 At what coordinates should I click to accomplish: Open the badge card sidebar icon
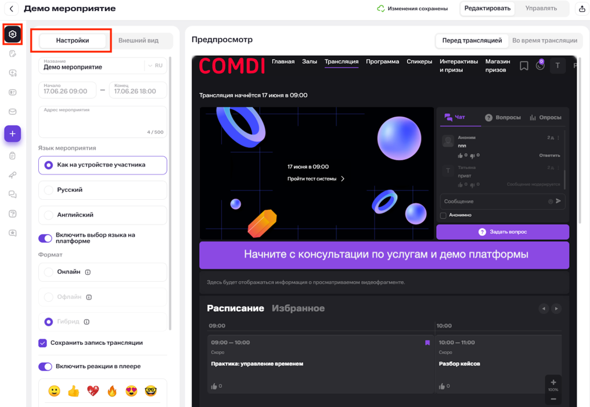pos(12,92)
